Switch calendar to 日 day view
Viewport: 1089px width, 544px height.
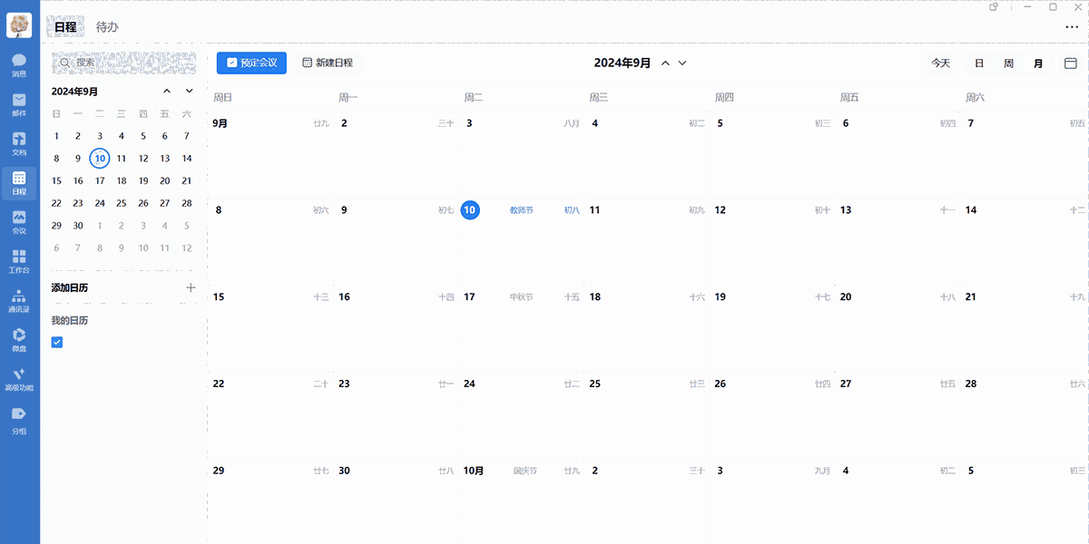978,63
